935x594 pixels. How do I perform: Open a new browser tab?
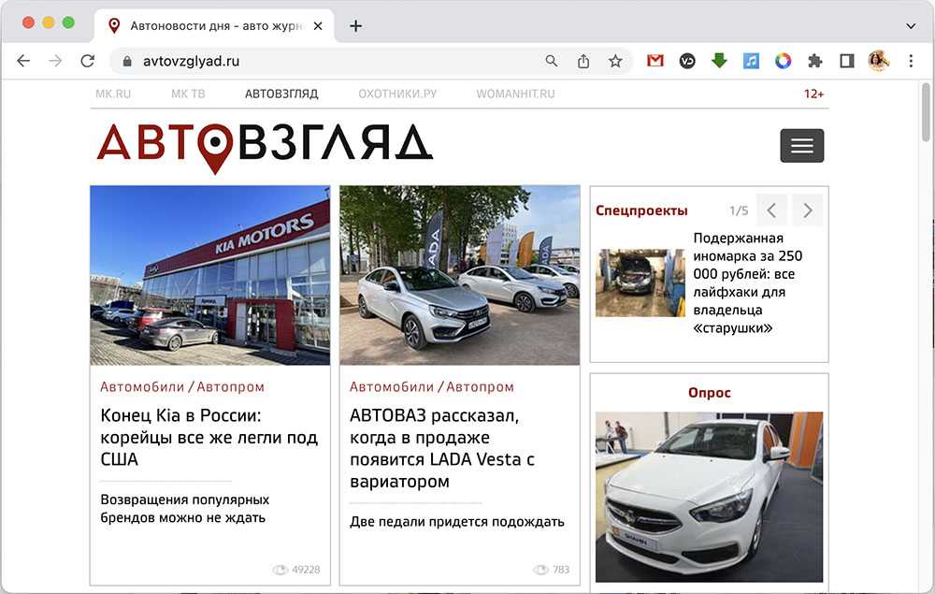click(355, 26)
